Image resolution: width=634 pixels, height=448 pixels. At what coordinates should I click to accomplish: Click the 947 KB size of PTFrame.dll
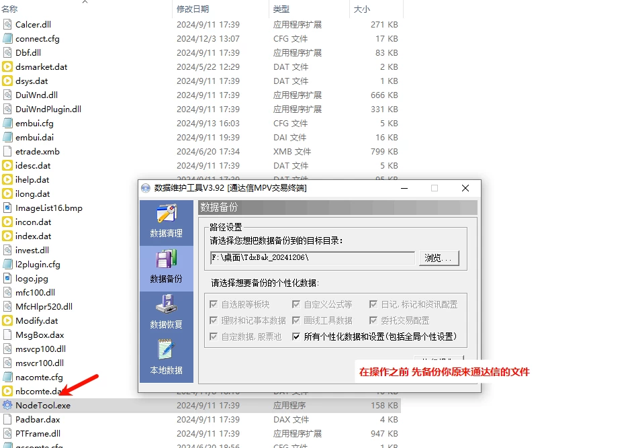click(x=384, y=433)
